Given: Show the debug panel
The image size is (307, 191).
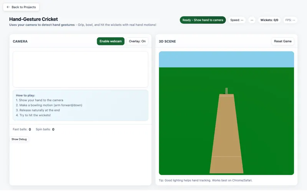Looking at the screenshot, I should [19, 139].
